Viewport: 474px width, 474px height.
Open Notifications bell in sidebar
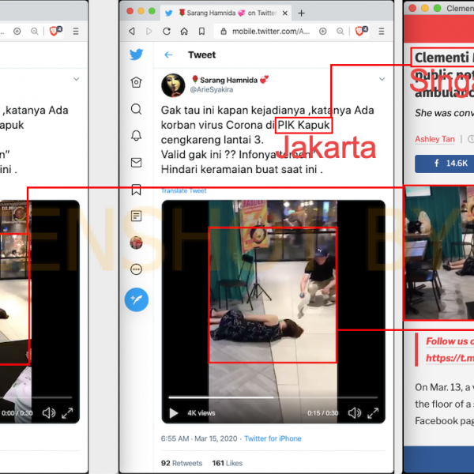(x=136, y=135)
